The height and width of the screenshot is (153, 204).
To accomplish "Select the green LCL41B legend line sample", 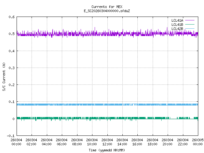I will click(191, 25).
